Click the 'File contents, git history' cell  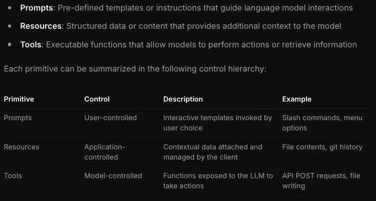(322, 147)
